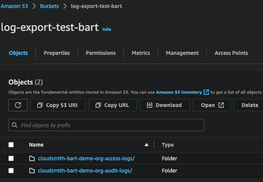Image resolution: width=263 pixels, height=182 pixels.
Task: Check the cloudsmith-bart-demo-org-access-logs row checkbox
Action: pos(11,158)
